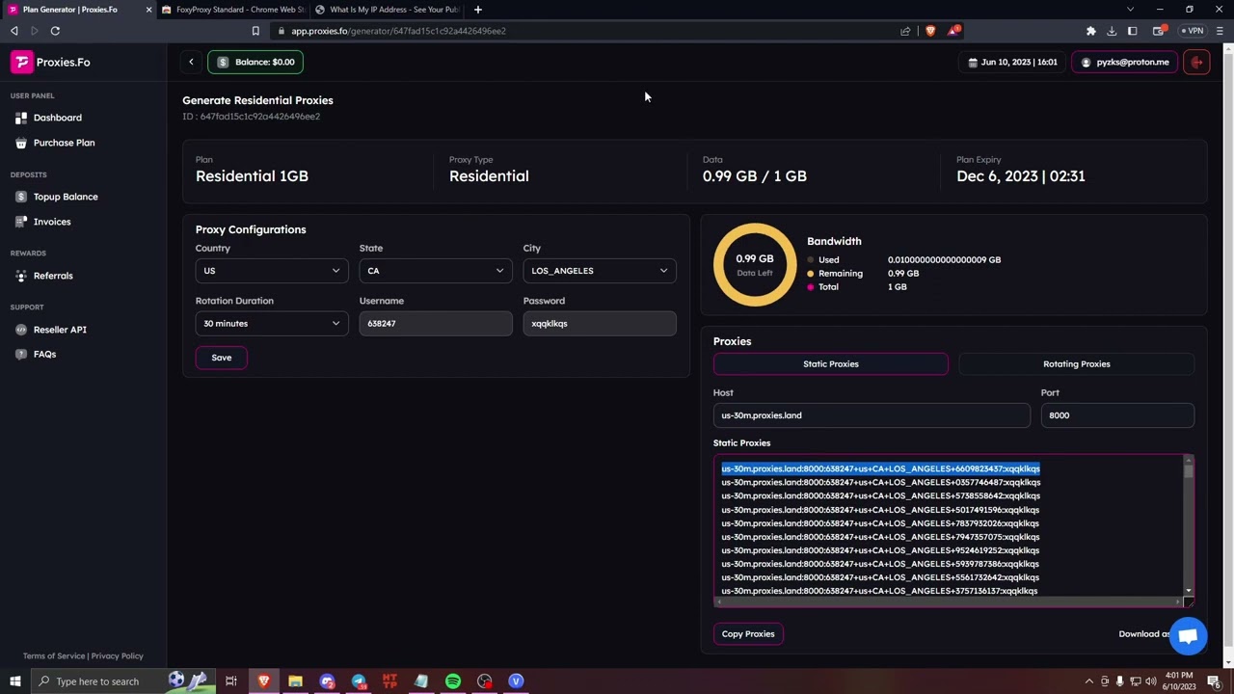Click the Balance $0.00 button
Image resolution: width=1234 pixels, height=694 pixels.
pos(255,62)
